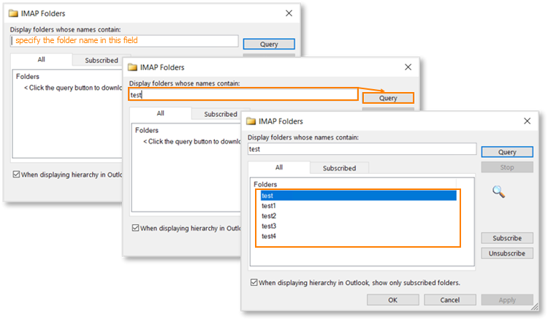Uncheck the hierarchy checkbox in the middle dialog
This screenshot has height=320, width=548.
click(x=135, y=228)
